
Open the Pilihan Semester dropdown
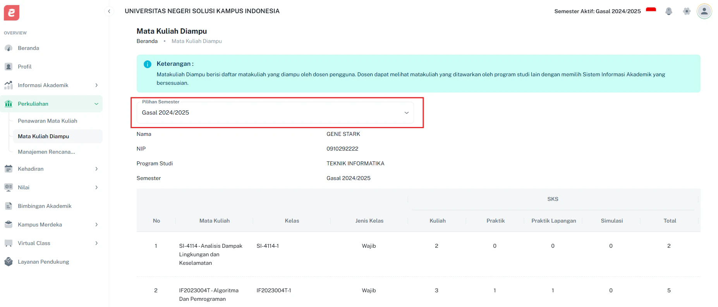pos(275,113)
